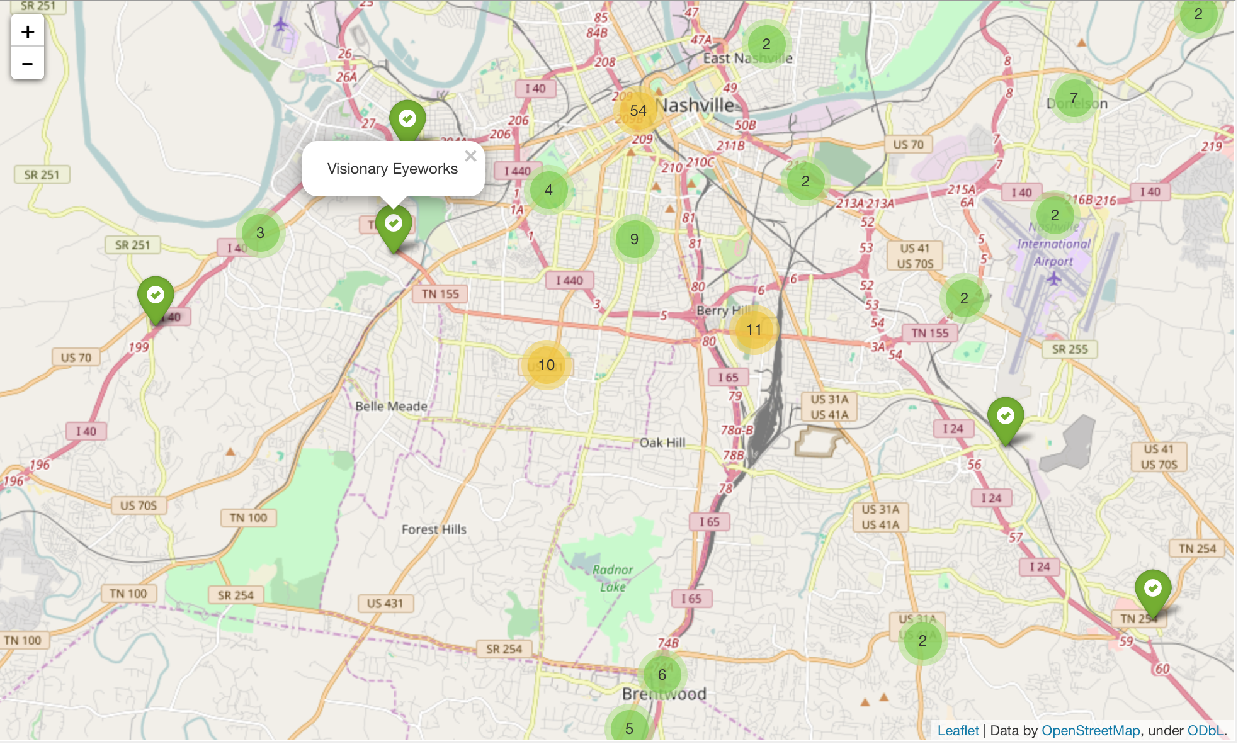The width and height of the screenshot is (1243, 744).
Task: Expand the cluster labeled 11 near Berry Hill
Action: click(753, 330)
